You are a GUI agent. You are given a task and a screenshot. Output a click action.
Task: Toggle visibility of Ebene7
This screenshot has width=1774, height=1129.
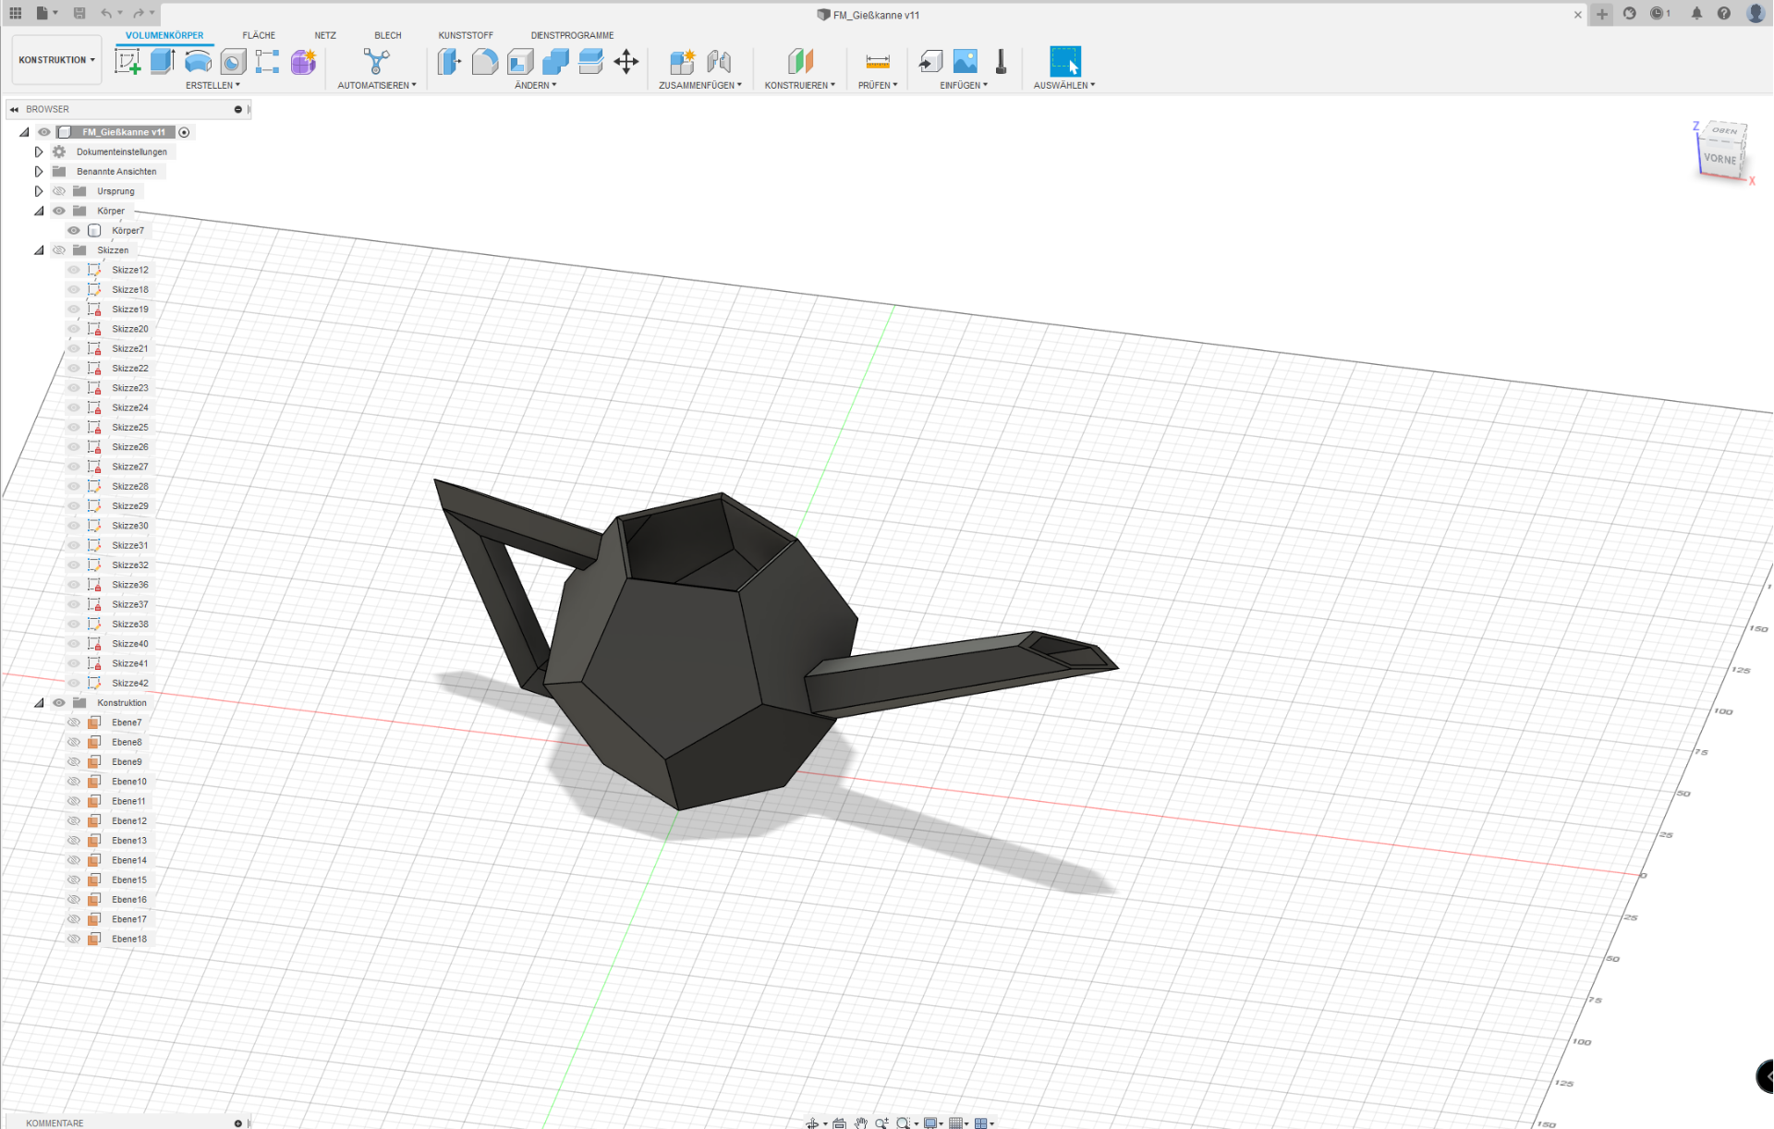(x=74, y=722)
